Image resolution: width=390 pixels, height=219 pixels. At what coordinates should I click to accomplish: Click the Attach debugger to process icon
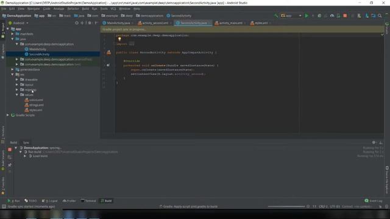click(339, 16)
